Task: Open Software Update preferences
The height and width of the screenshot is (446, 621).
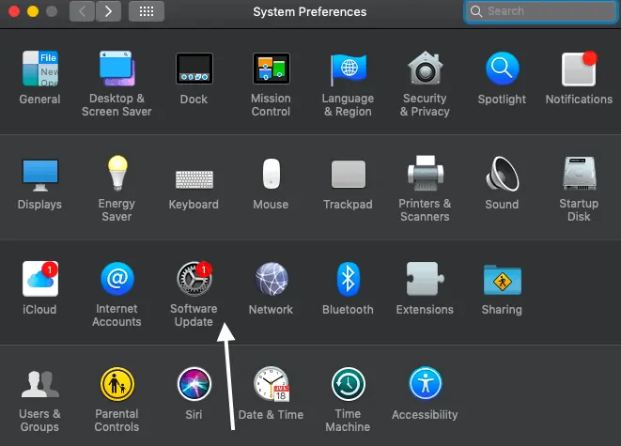Action: [x=194, y=280]
